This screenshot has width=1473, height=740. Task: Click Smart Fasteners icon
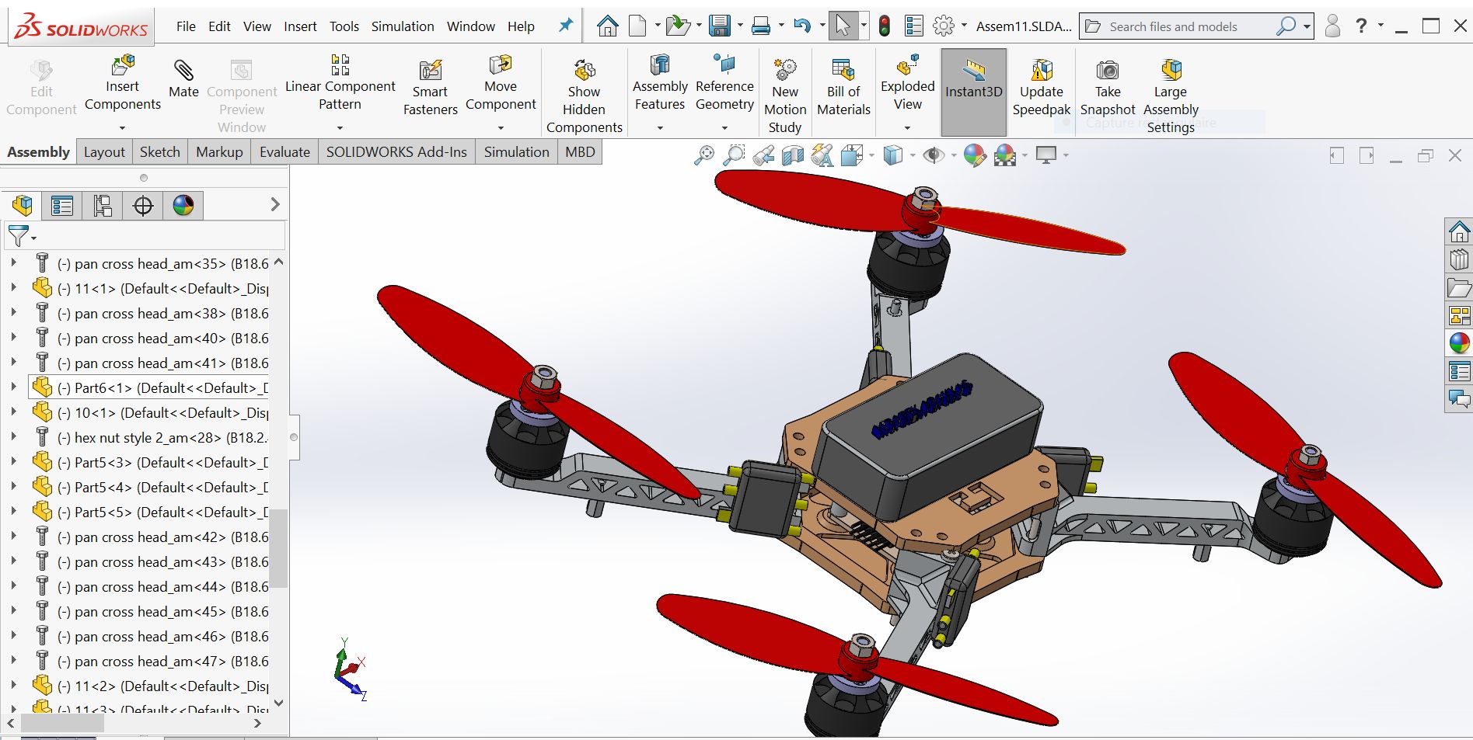tap(430, 71)
